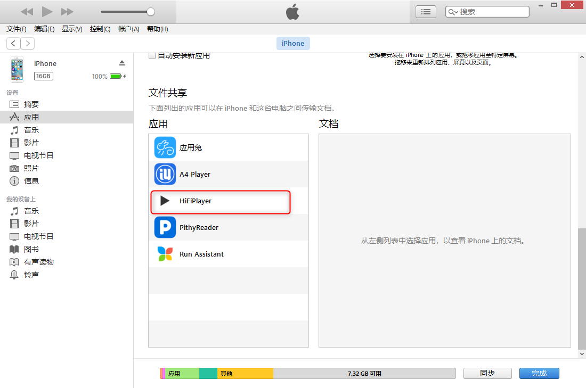The height and width of the screenshot is (388, 586).
Task: Click the 完成 done button
Action: [x=539, y=374]
